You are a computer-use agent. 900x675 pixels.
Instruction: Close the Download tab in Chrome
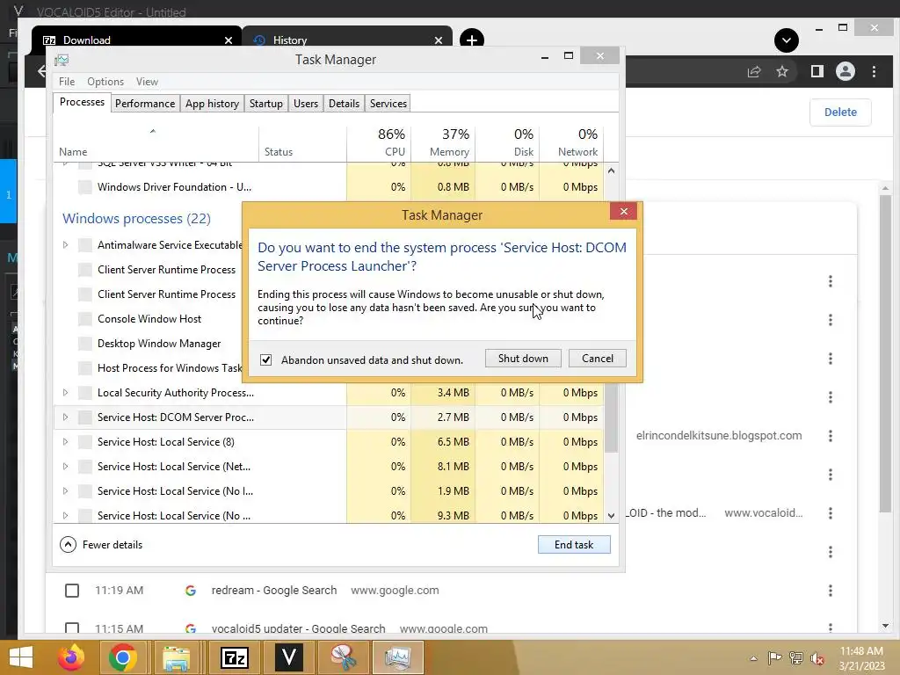click(229, 40)
